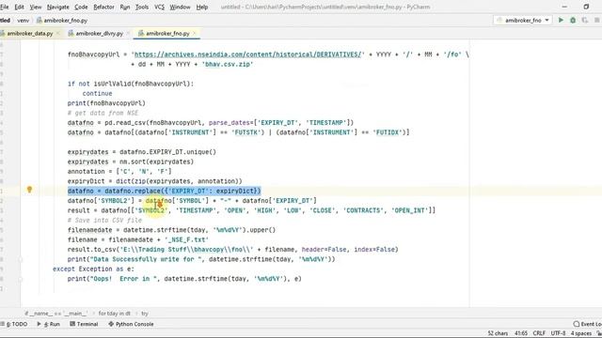Open the Navigate menu
This screenshot has height=338, width=602.
pyautogui.click(x=58, y=7)
